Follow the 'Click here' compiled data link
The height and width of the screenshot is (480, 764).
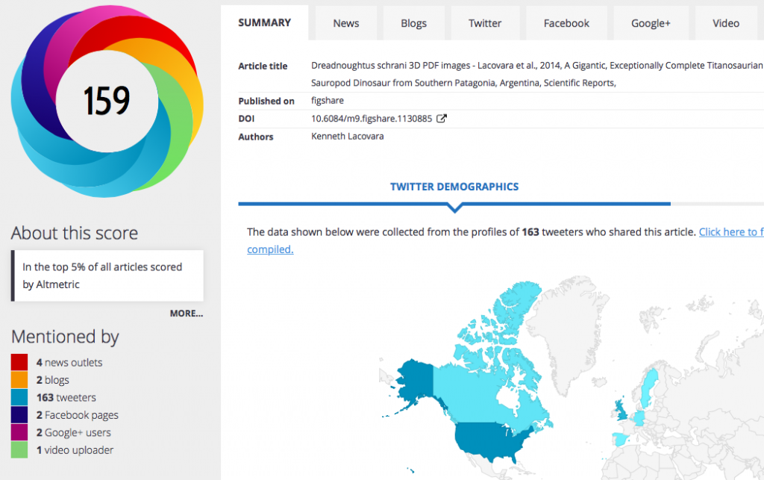(730, 232)
